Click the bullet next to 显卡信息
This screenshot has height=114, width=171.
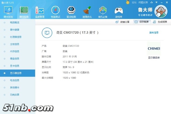tap(5, 66)
